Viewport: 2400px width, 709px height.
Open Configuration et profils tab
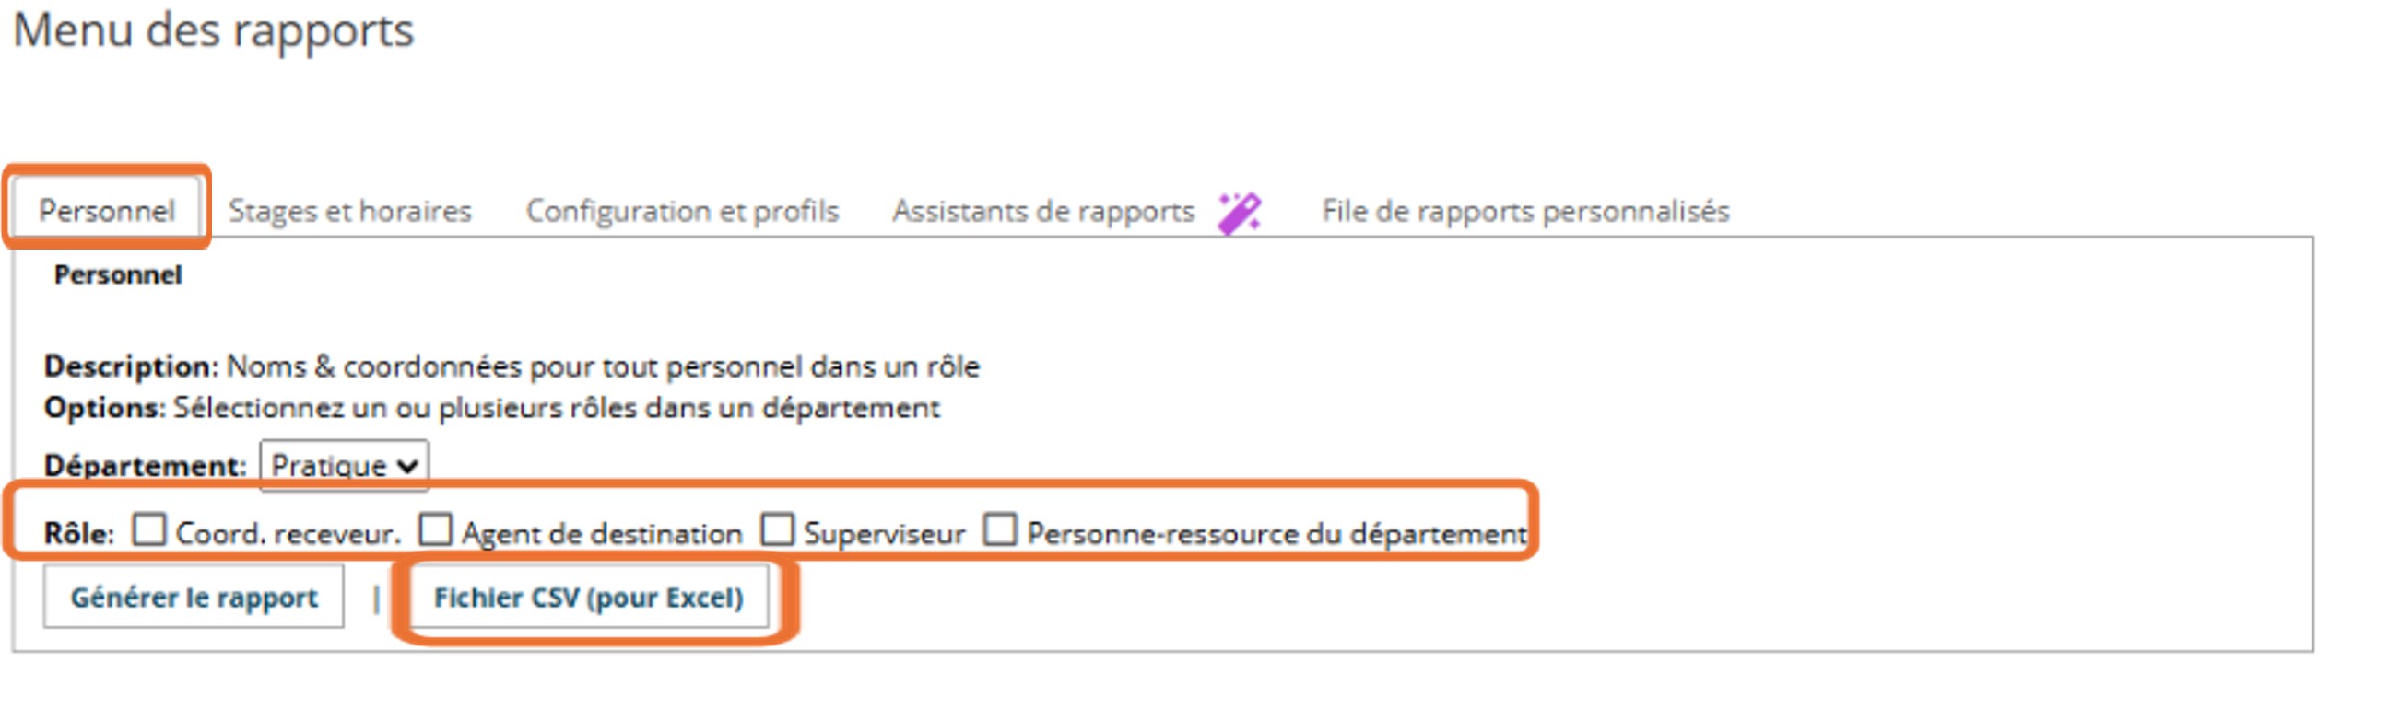pyautogui.click(x=682, y=211)
